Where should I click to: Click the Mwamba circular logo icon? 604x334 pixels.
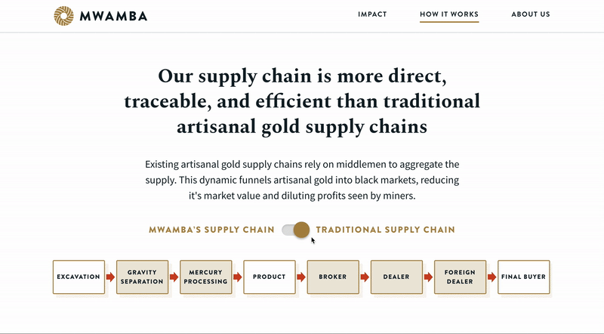(x=63, y=16)
